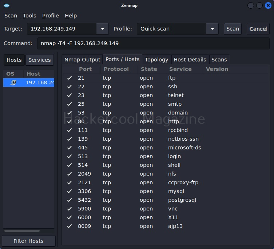Click the hosts list horizontal scrollbar
This screenshot has height=249, width=274.
coord(22,231)
